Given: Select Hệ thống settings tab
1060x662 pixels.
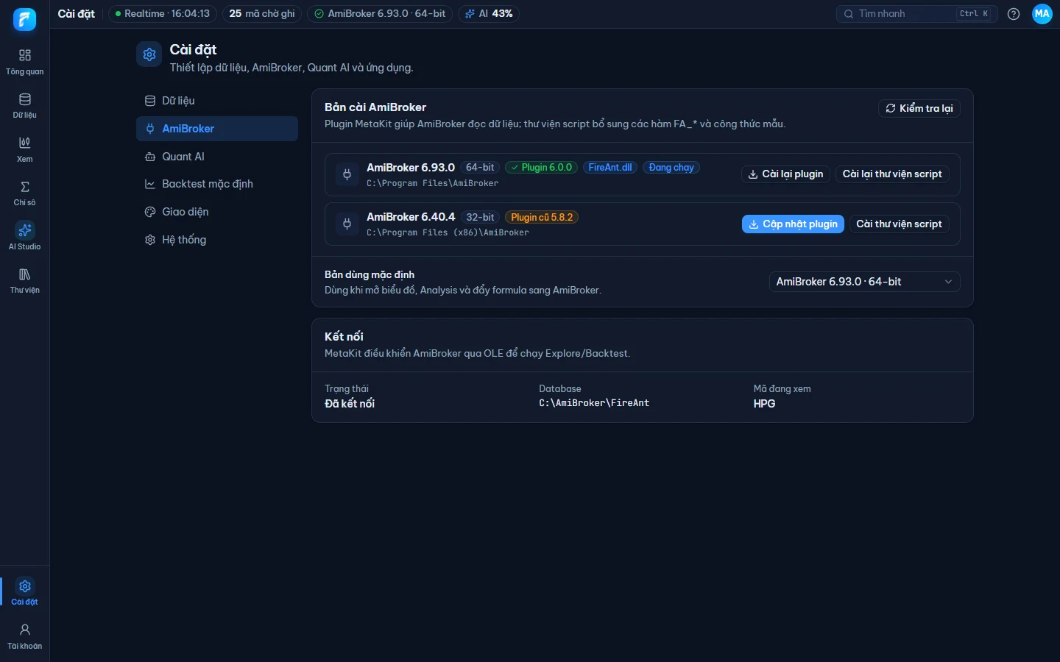Looking at the screenshot, I should pyautogui.click(x=217, y=240).
